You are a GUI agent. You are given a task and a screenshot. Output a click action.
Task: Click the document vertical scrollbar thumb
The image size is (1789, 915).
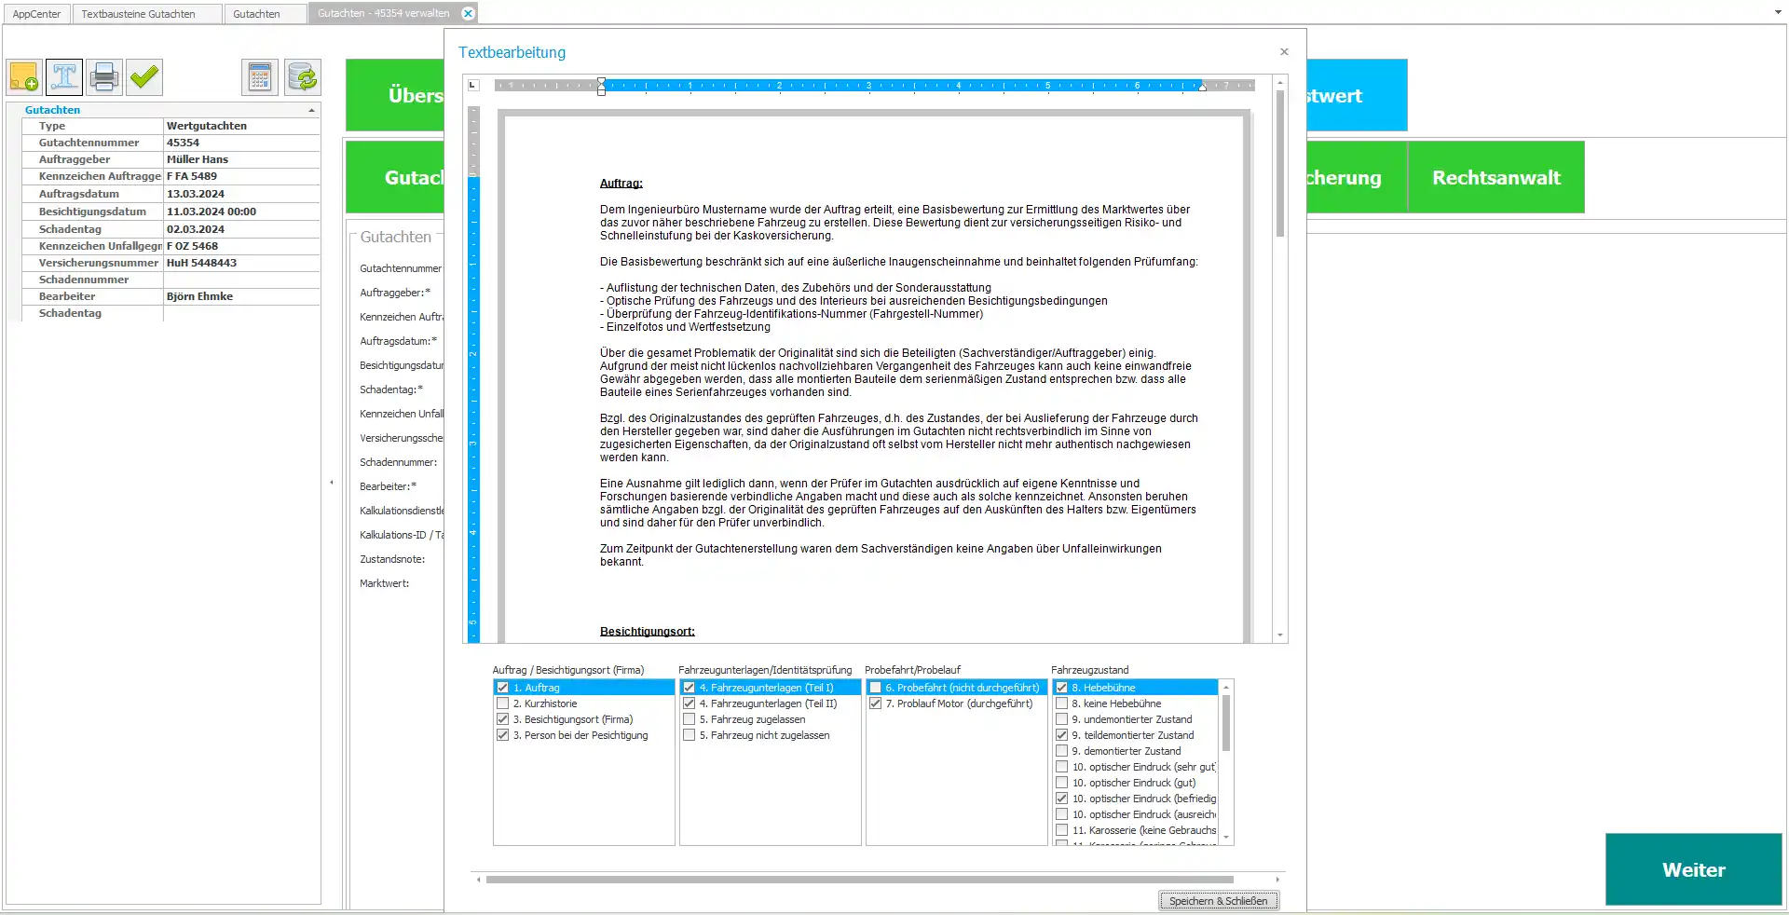click(x=1280, y=163)
